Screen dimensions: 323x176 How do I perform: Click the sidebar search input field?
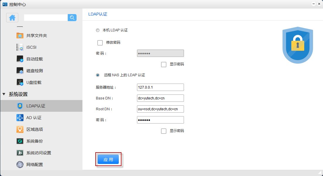coord(46,18)
